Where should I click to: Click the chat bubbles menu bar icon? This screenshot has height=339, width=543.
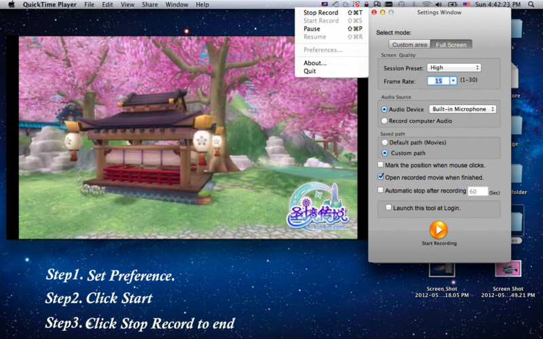377,5
